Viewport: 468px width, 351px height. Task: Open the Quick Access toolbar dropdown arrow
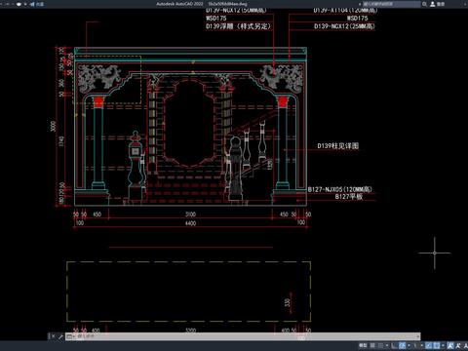click(25, 4)
